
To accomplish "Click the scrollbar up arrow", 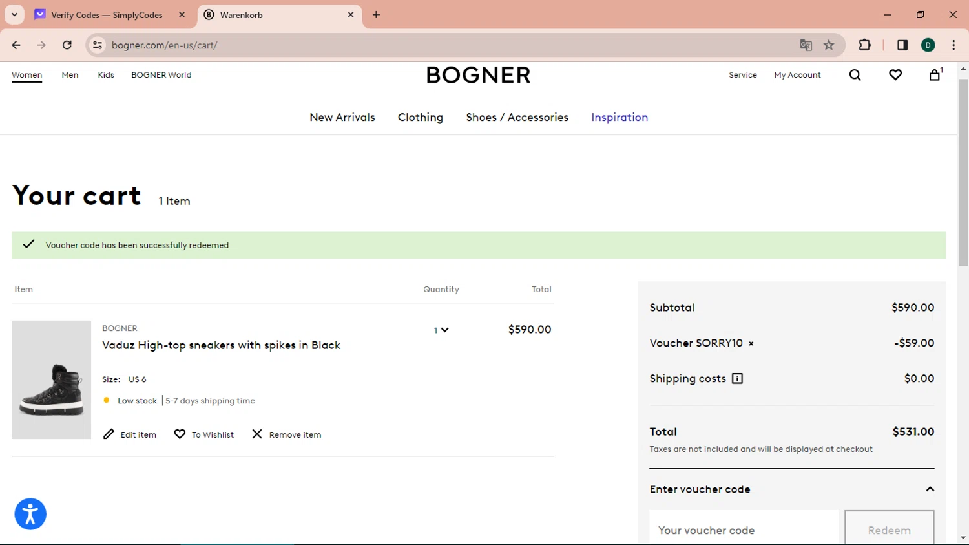I will (x=963, y=68).
